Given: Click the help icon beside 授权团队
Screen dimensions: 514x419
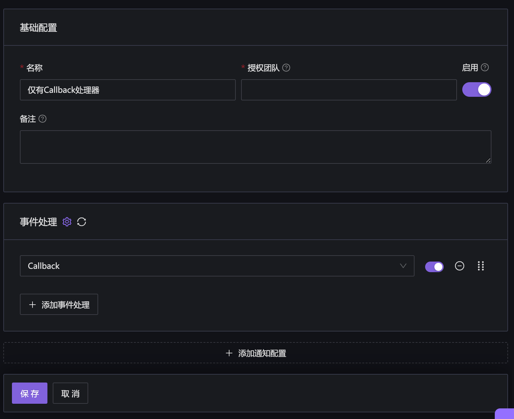Looking at the screenshot, I should pyautogui.click(x=287, y=68).
